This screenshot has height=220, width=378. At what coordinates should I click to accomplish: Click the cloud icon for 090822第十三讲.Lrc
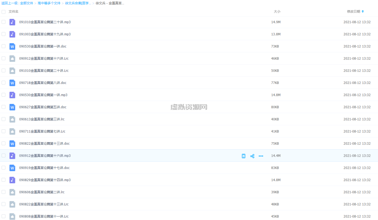pos(12,204)
